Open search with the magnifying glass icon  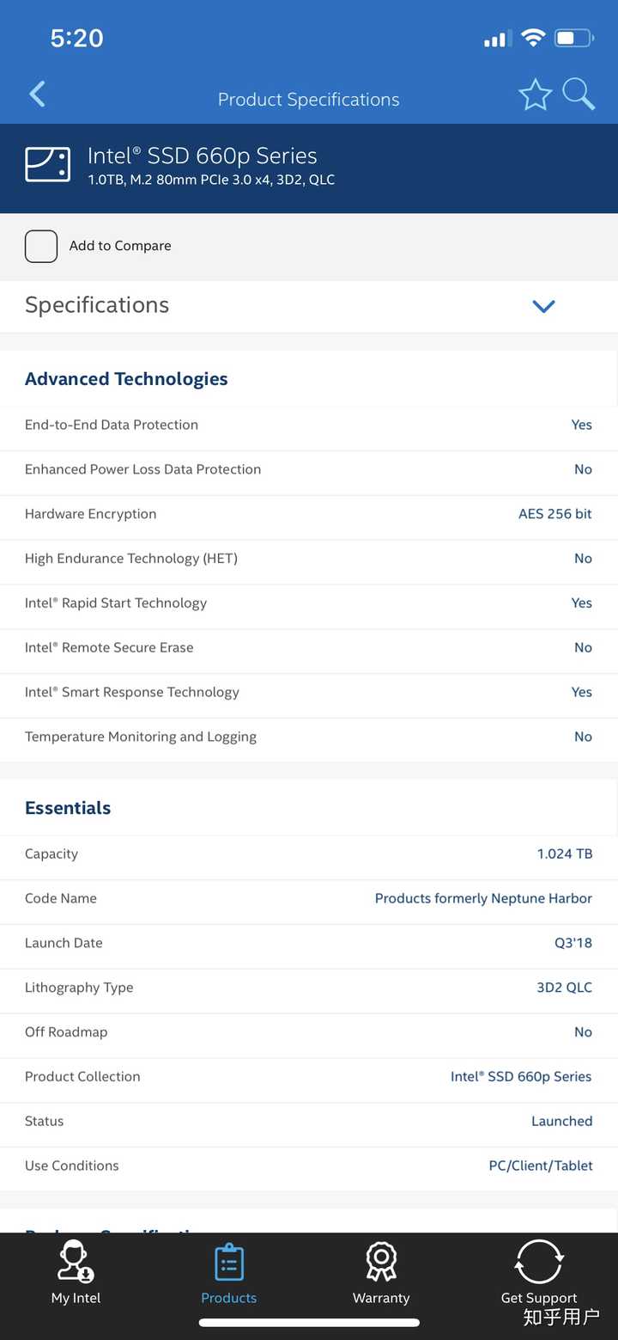[579, 95]
